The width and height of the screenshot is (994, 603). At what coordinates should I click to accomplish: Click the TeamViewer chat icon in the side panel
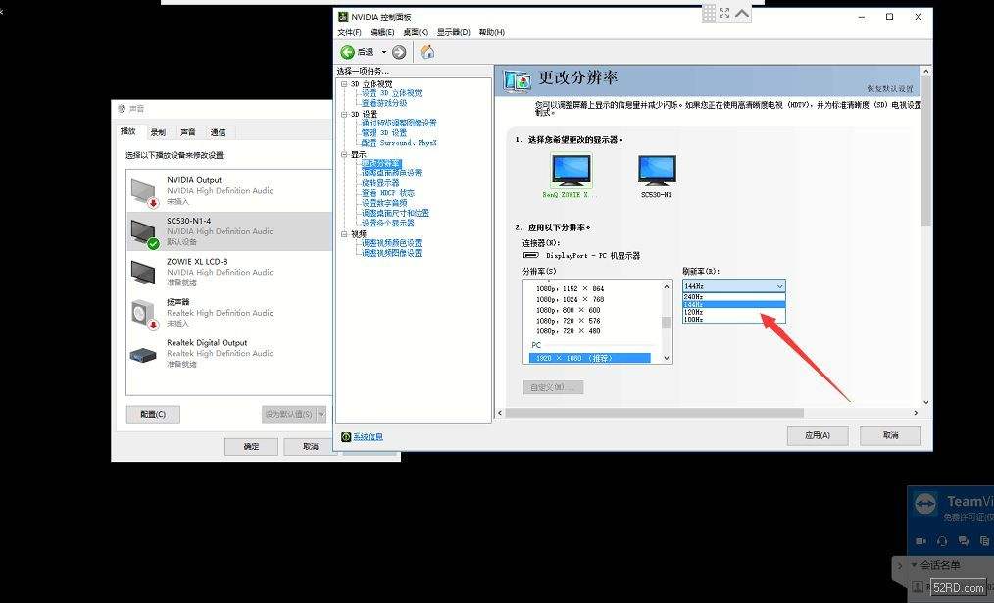pos(963,540)
